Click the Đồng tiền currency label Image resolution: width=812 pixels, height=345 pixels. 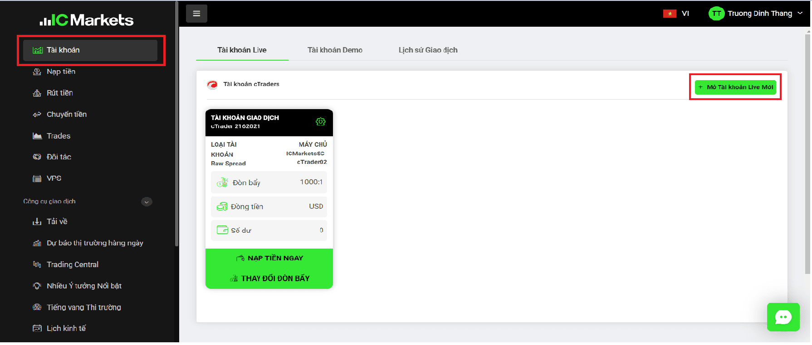click(247, 207)
